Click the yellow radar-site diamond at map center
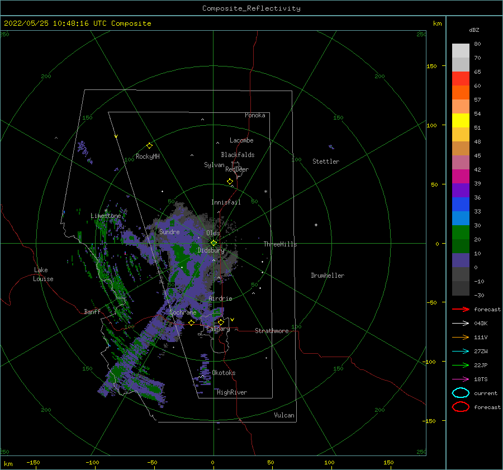Screen dimensions: 503x470 [213, 243]
